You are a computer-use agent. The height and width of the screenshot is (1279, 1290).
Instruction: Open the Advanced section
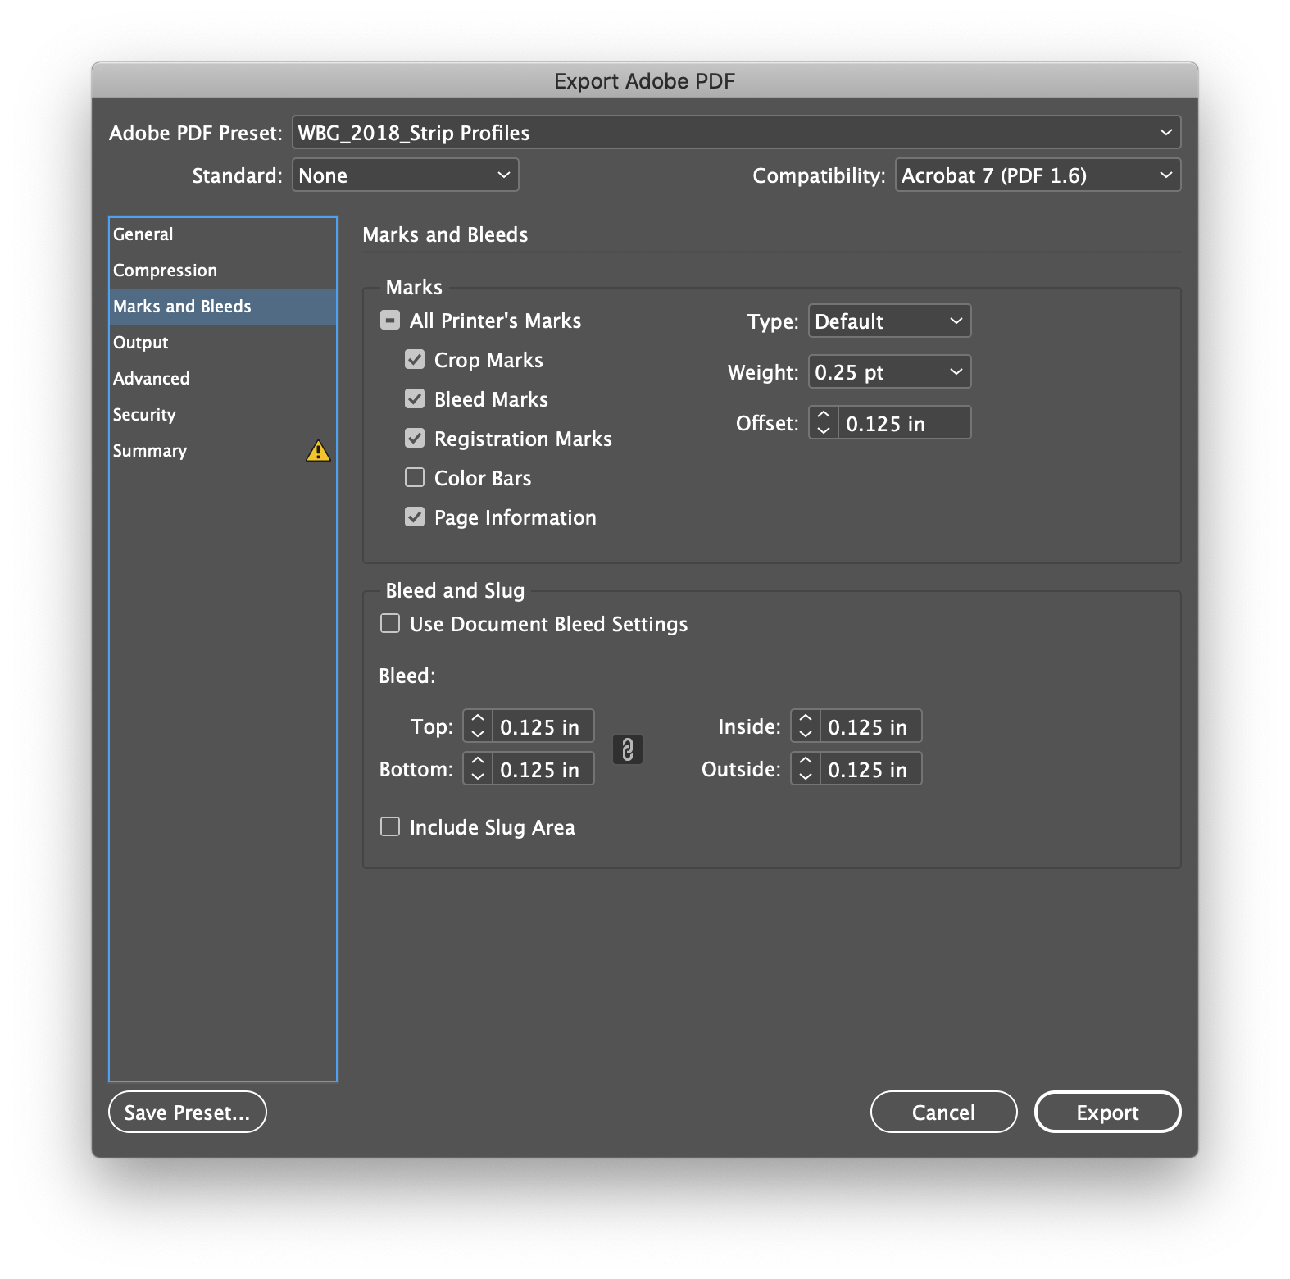(223, 379)
